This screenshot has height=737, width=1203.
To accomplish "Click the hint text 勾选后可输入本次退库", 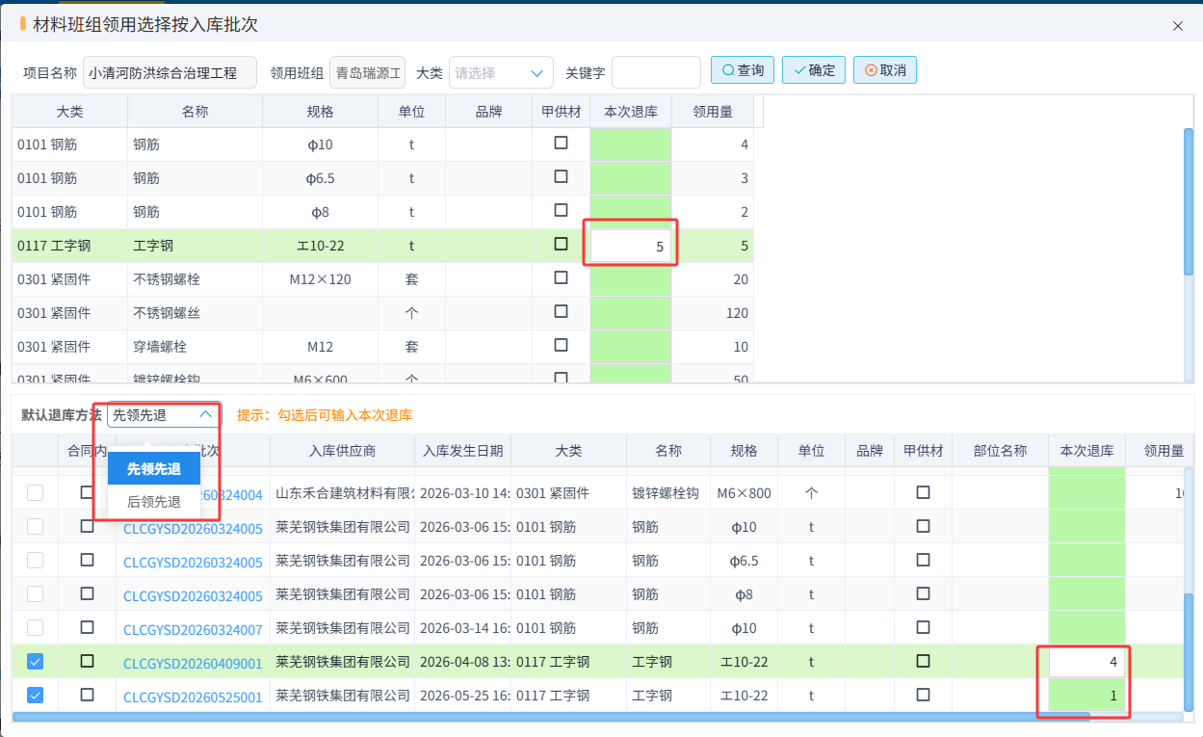I will click(345, 415).
